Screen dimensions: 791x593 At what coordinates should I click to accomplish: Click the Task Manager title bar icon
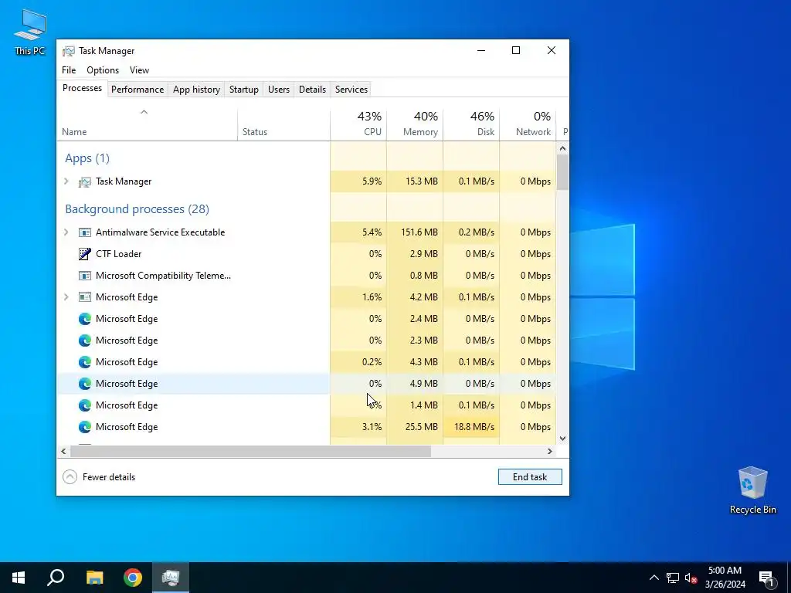[x=68, y=51]
